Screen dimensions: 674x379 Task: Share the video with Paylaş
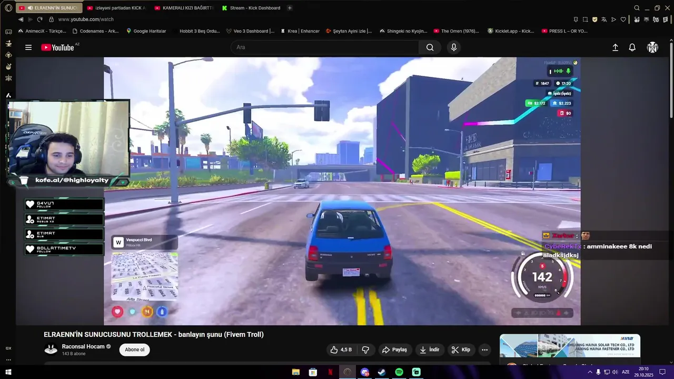[x=394, y=350]
